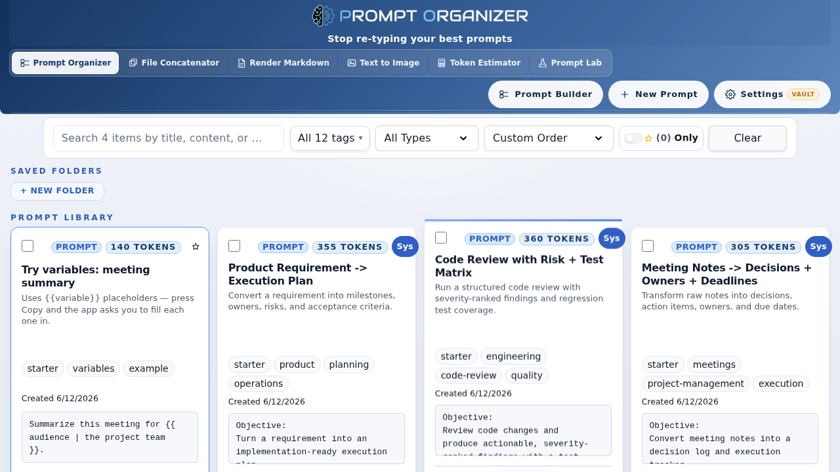Open Settings
Image resolution: width=840 pixels, height=472 pixels.
[772, 94]
